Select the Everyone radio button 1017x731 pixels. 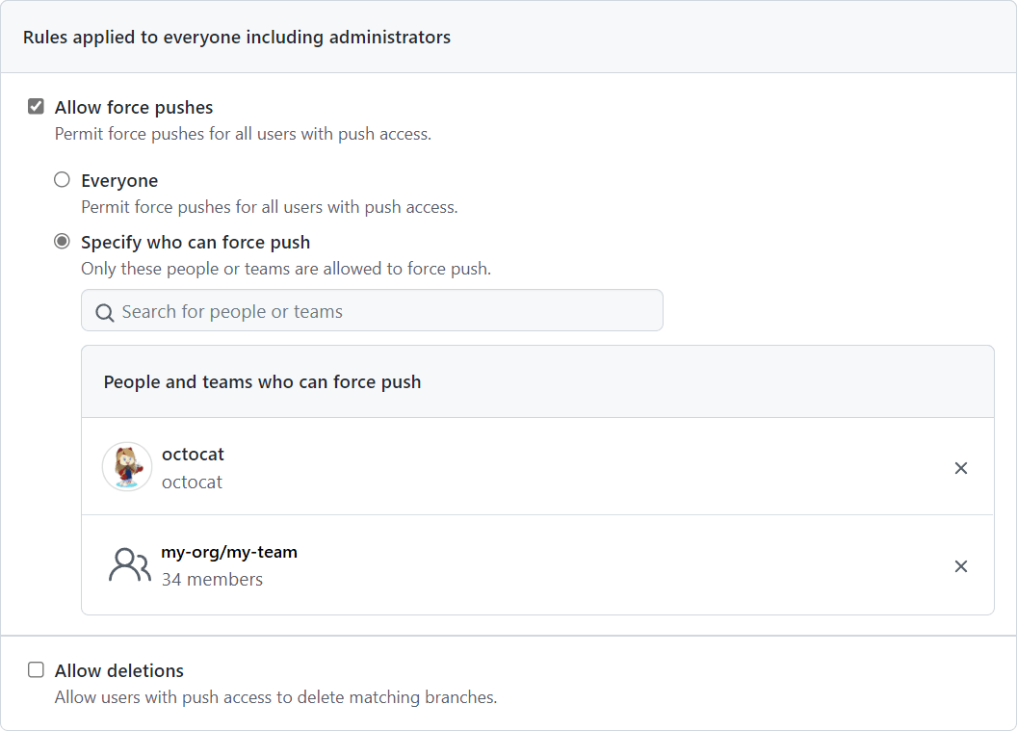click(x=62, y=180)
